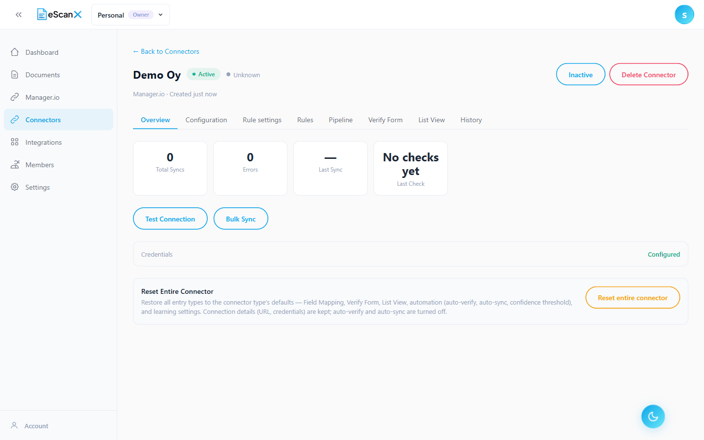Click the Integrations grid icon
The image size is (704, 440).
coord(15,142)
